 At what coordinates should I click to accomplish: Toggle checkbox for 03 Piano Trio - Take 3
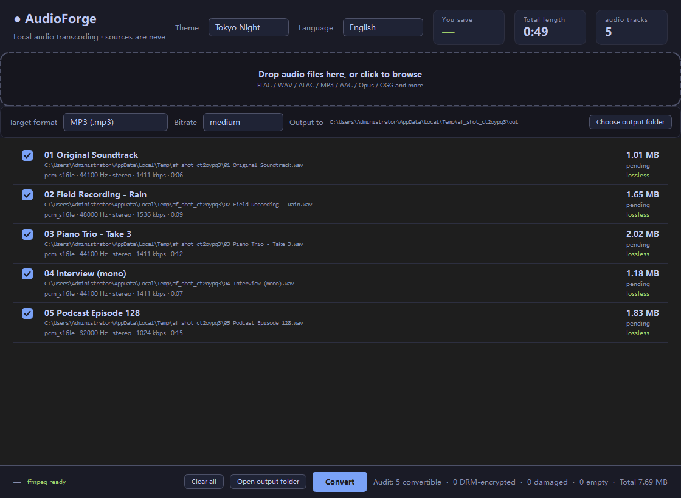[27, 234]
